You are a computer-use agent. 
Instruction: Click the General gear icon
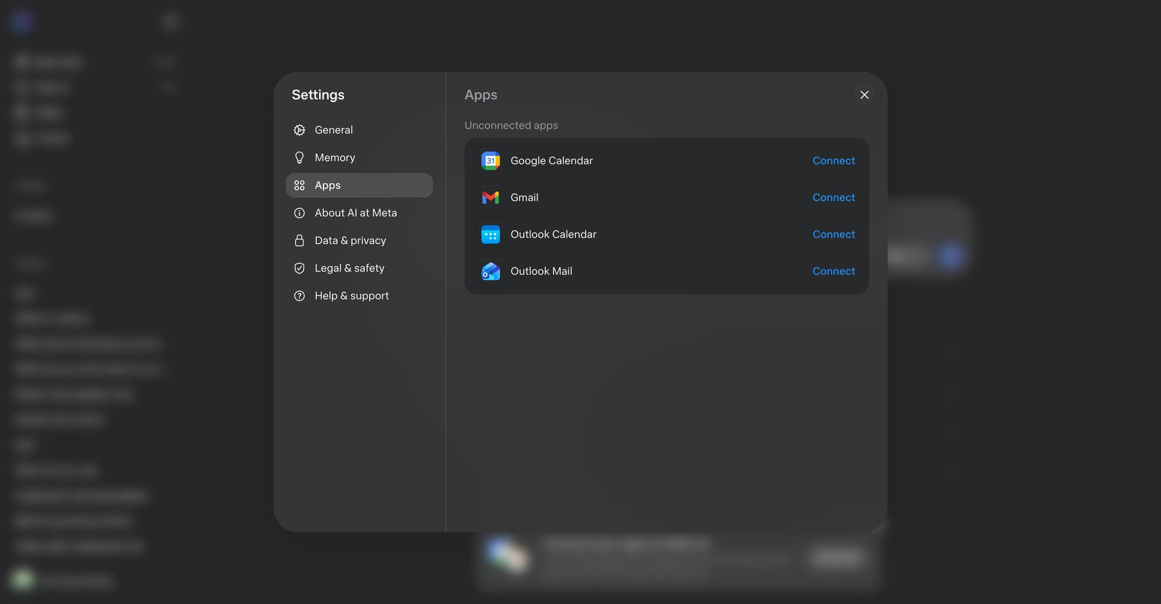tap(300, 130)
